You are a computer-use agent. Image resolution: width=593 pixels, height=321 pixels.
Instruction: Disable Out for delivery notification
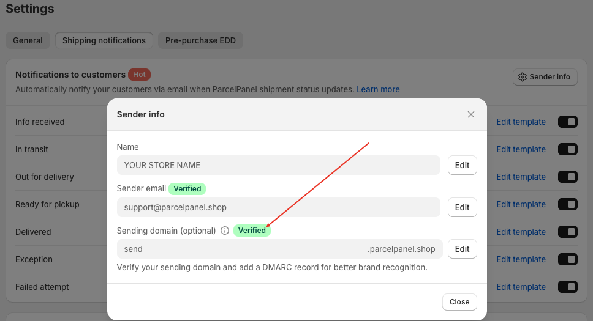pos(568,177)
